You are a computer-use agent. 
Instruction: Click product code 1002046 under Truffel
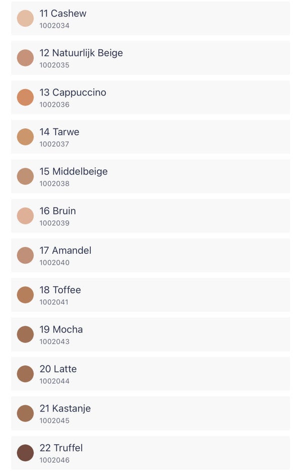[x=54, y=460]
